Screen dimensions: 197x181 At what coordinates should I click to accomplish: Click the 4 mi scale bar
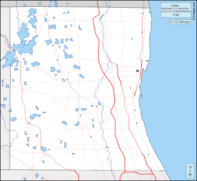pyautogui.click(x=175, y=11)
